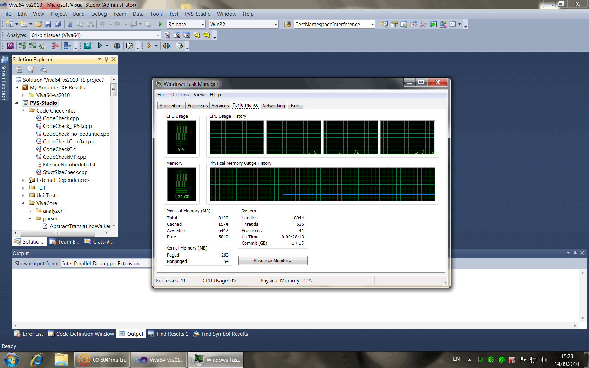Click the Start Page green arrow icon
The width and height of the screenshot is (589, 368).
(x=433, y=25)
